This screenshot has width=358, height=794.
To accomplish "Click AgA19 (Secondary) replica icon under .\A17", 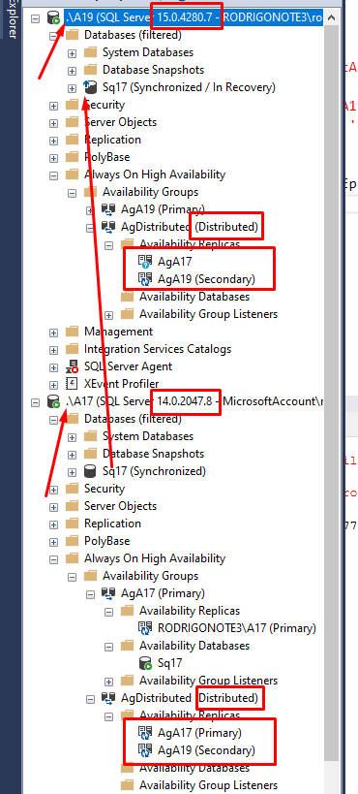I will coord(145,750).
